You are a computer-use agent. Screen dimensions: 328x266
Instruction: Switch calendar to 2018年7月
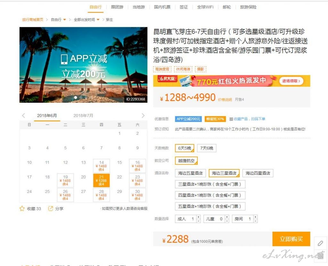tap(83, 116)
